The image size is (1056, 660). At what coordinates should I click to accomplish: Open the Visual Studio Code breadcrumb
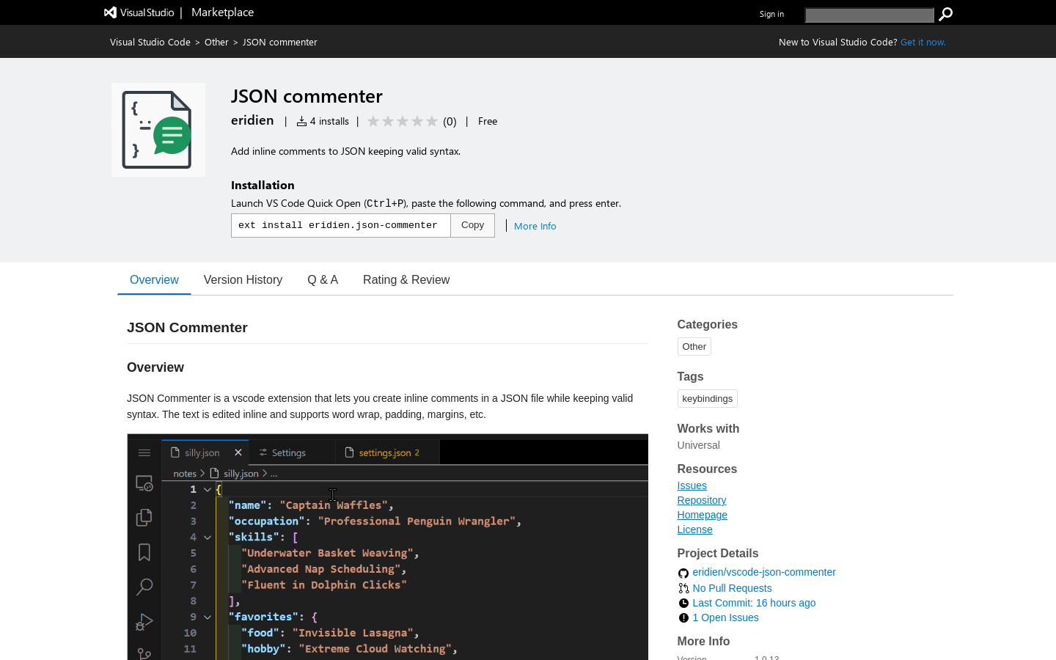150,42
